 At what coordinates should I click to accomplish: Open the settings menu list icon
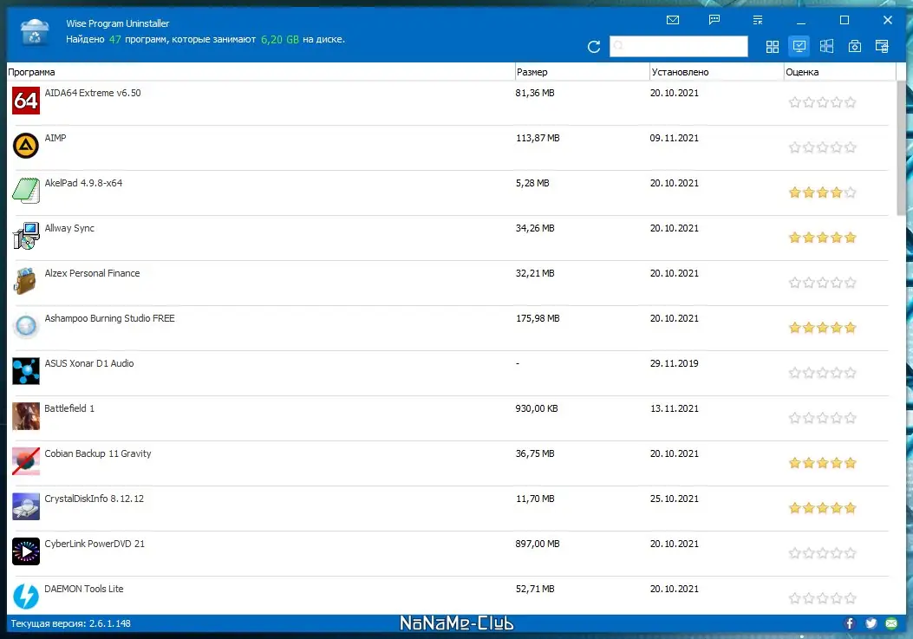[x=758, y=20]
